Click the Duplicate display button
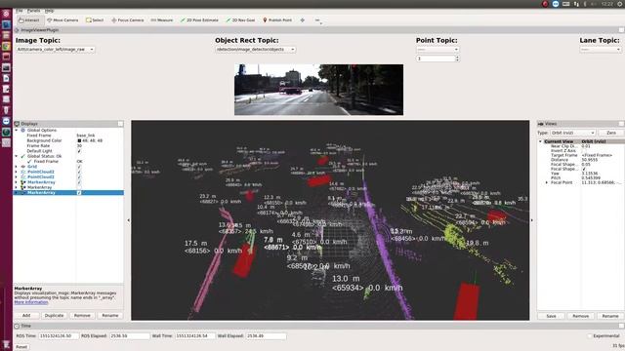The image size is (625, 351). point(55,315)
